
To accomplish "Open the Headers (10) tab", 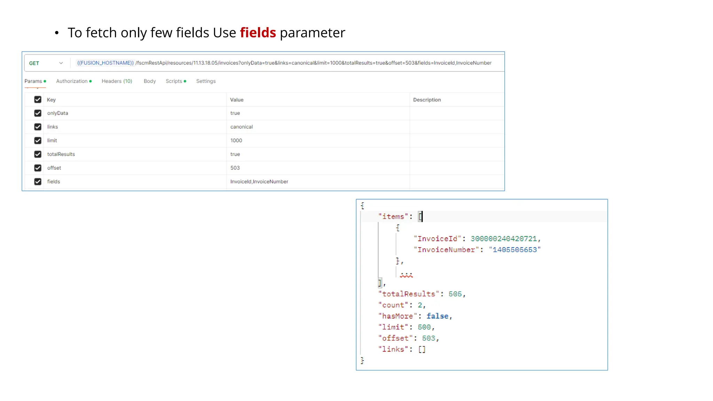I will coord(117,81).
